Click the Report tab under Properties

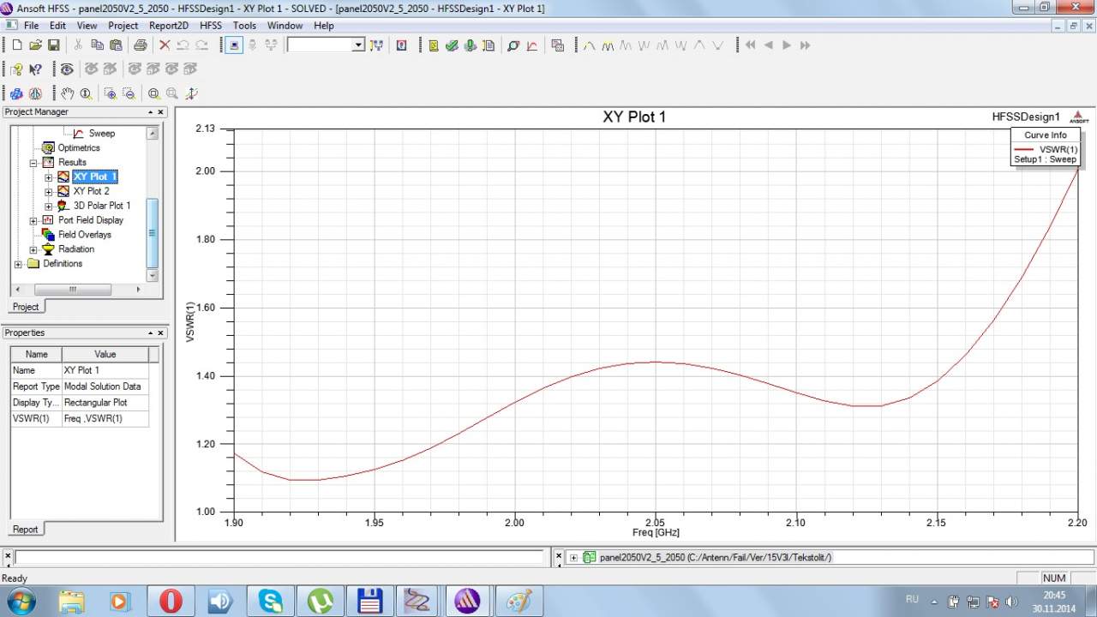pos(25,529)
